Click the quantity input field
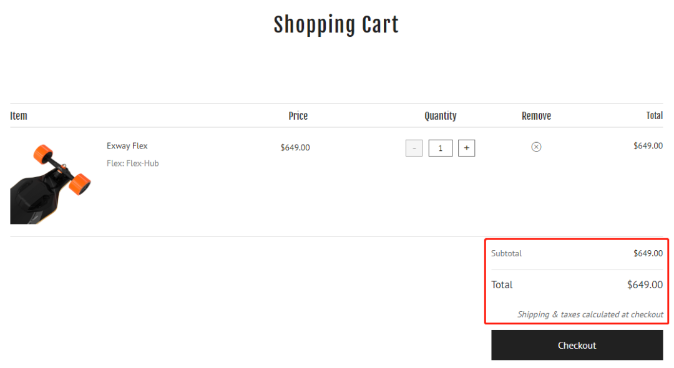 (441, 148)
